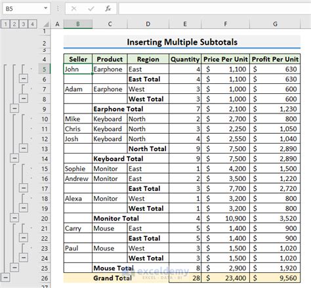
Task: Click the Quantity header cell
Action: 185,59
